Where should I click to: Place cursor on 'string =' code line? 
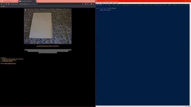[x=143, y=5]
